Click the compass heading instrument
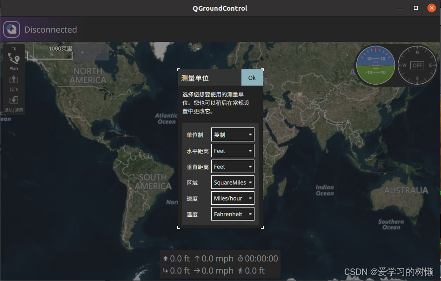This screenshot has width=441, height=281. tap(417, 65)
